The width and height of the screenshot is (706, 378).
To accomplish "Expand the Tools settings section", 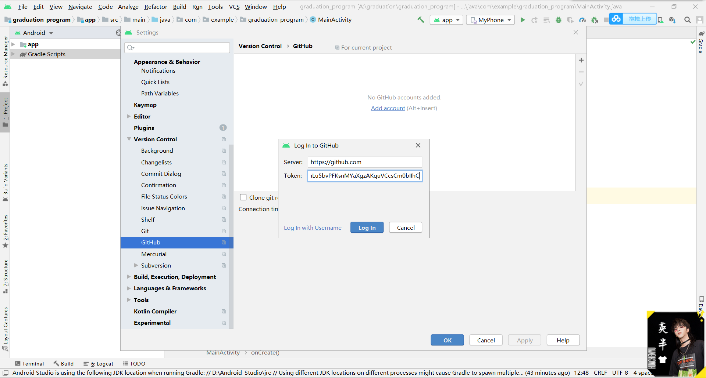I will point(129,300).
